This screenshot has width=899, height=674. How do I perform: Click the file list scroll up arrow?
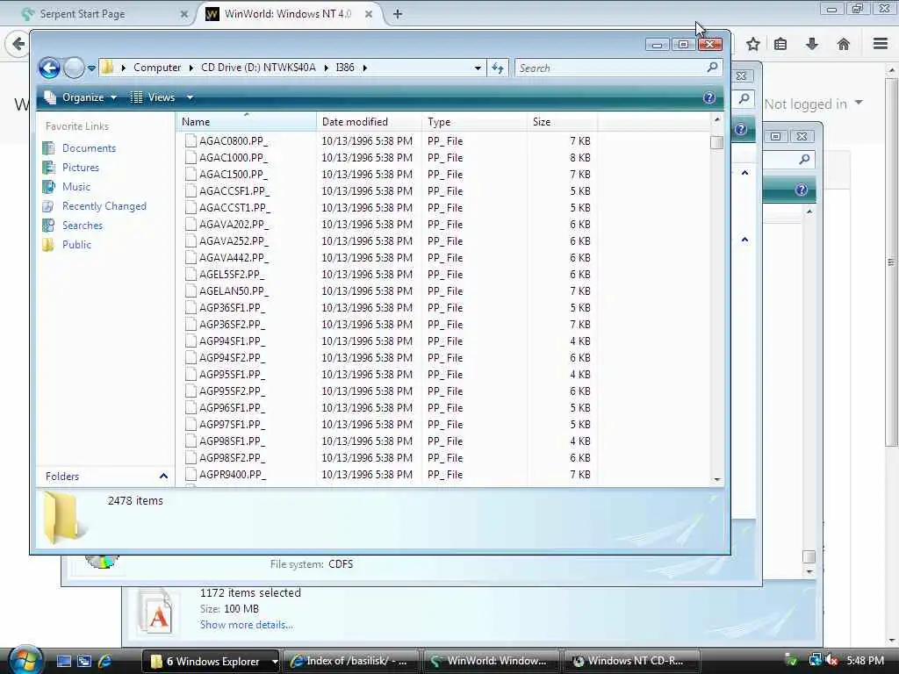[716, 119]
